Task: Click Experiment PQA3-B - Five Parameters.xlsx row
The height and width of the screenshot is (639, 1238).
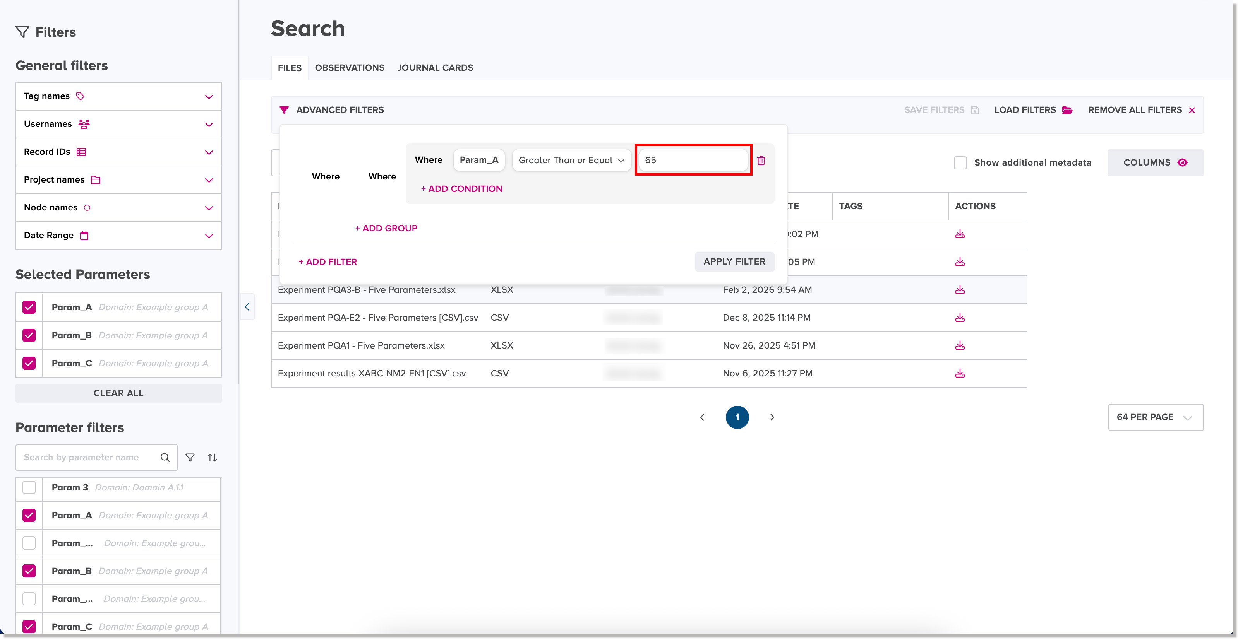Action: tap(649, 289)
